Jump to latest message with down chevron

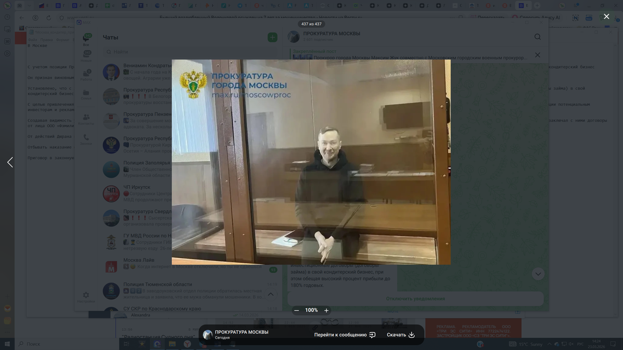pos(538,274)
